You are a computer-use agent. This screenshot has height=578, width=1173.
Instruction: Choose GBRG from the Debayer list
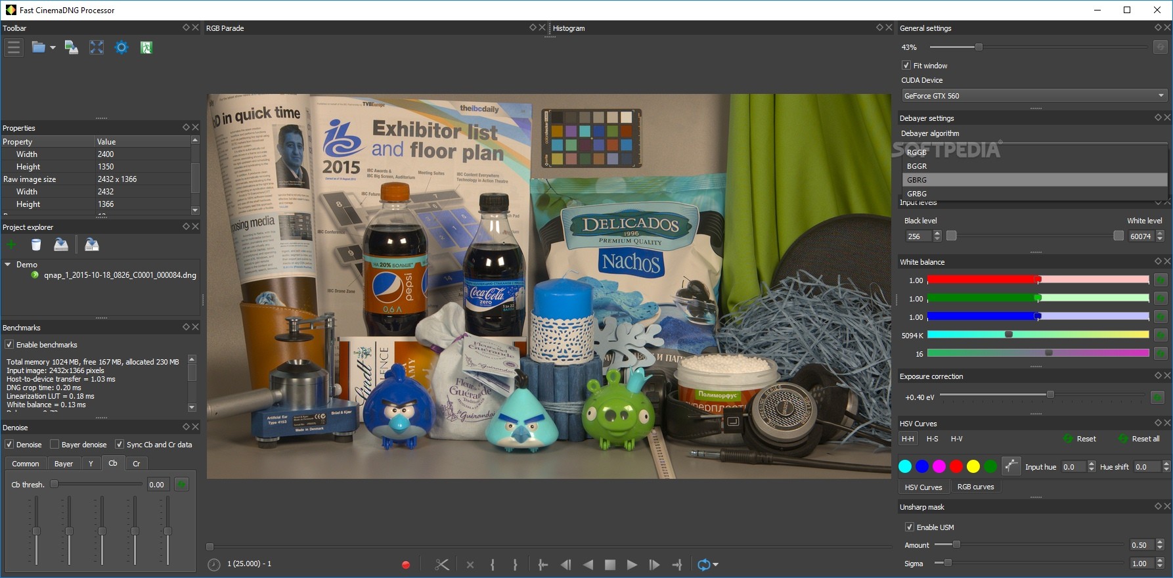point(1035,180)
